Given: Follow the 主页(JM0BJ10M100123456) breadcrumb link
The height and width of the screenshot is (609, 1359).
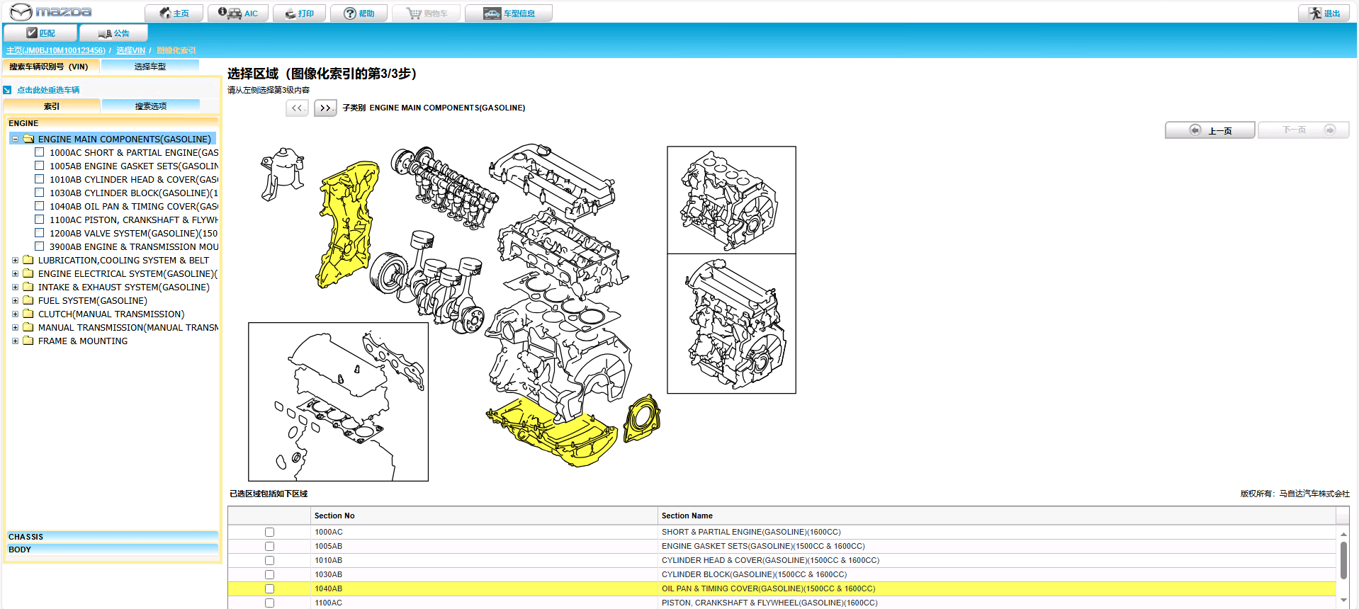Looking at the screenshot, I should point(56,50).
